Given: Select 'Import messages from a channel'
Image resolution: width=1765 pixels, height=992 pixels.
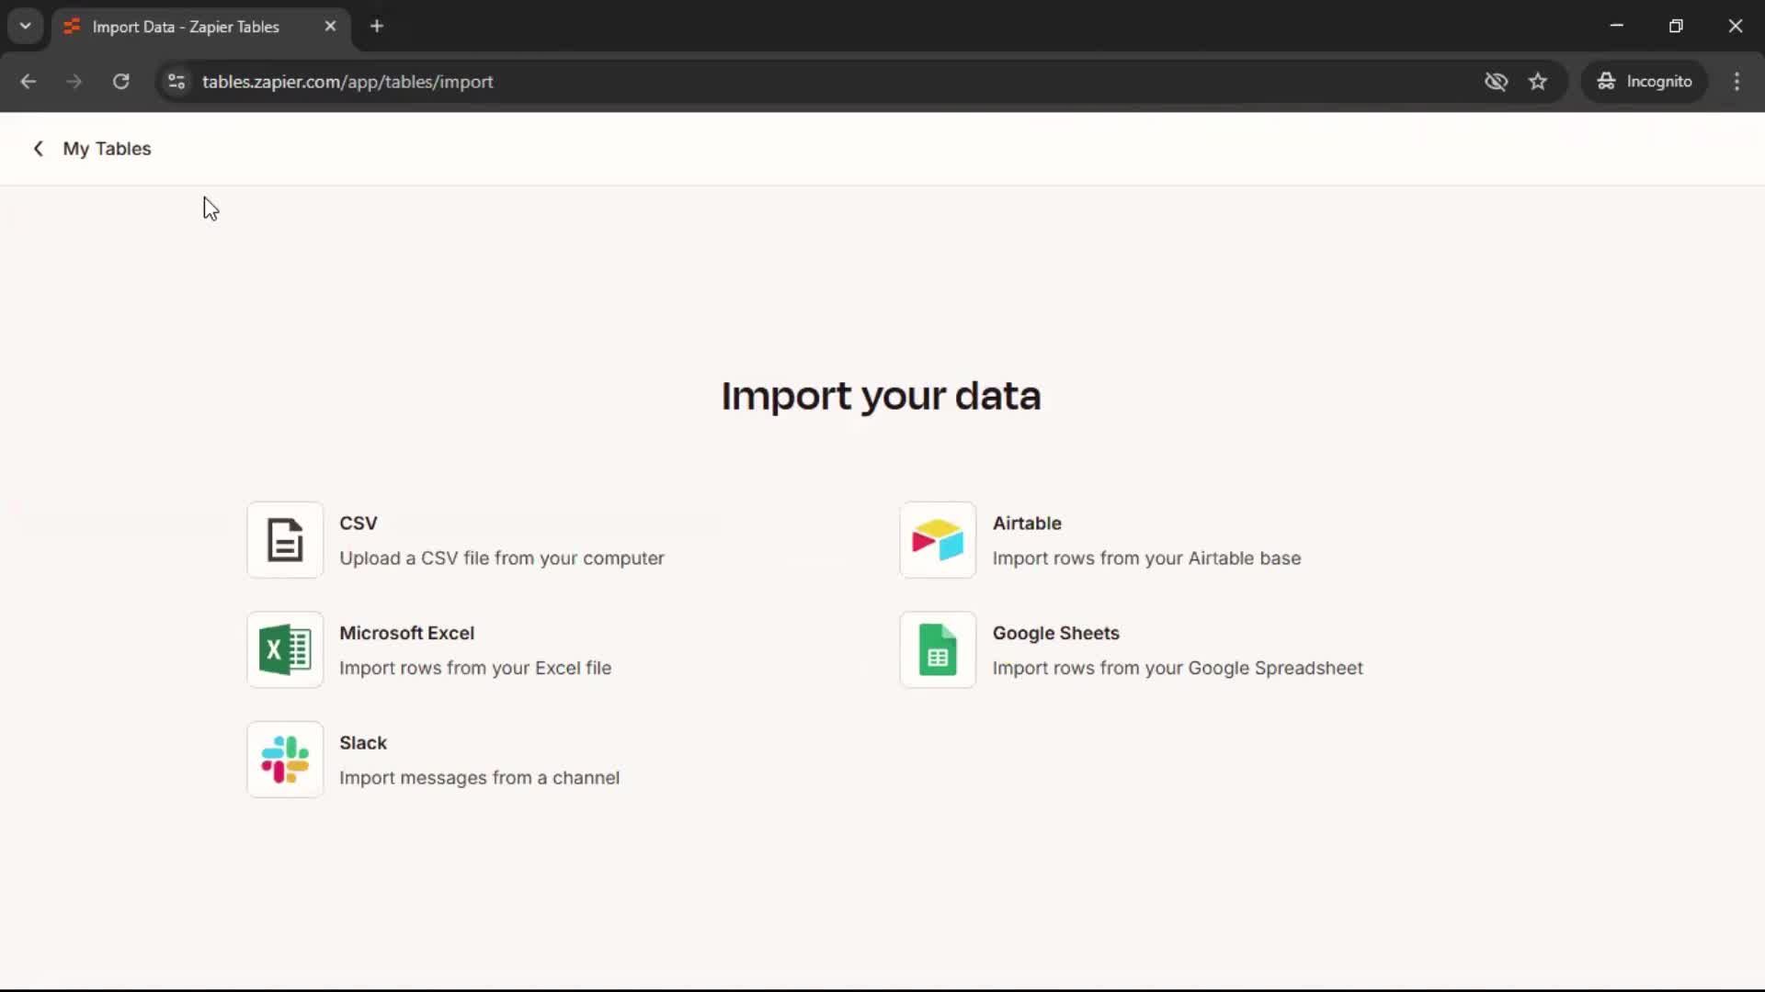Looking at the screenshot, I should [x=480, y=778].
